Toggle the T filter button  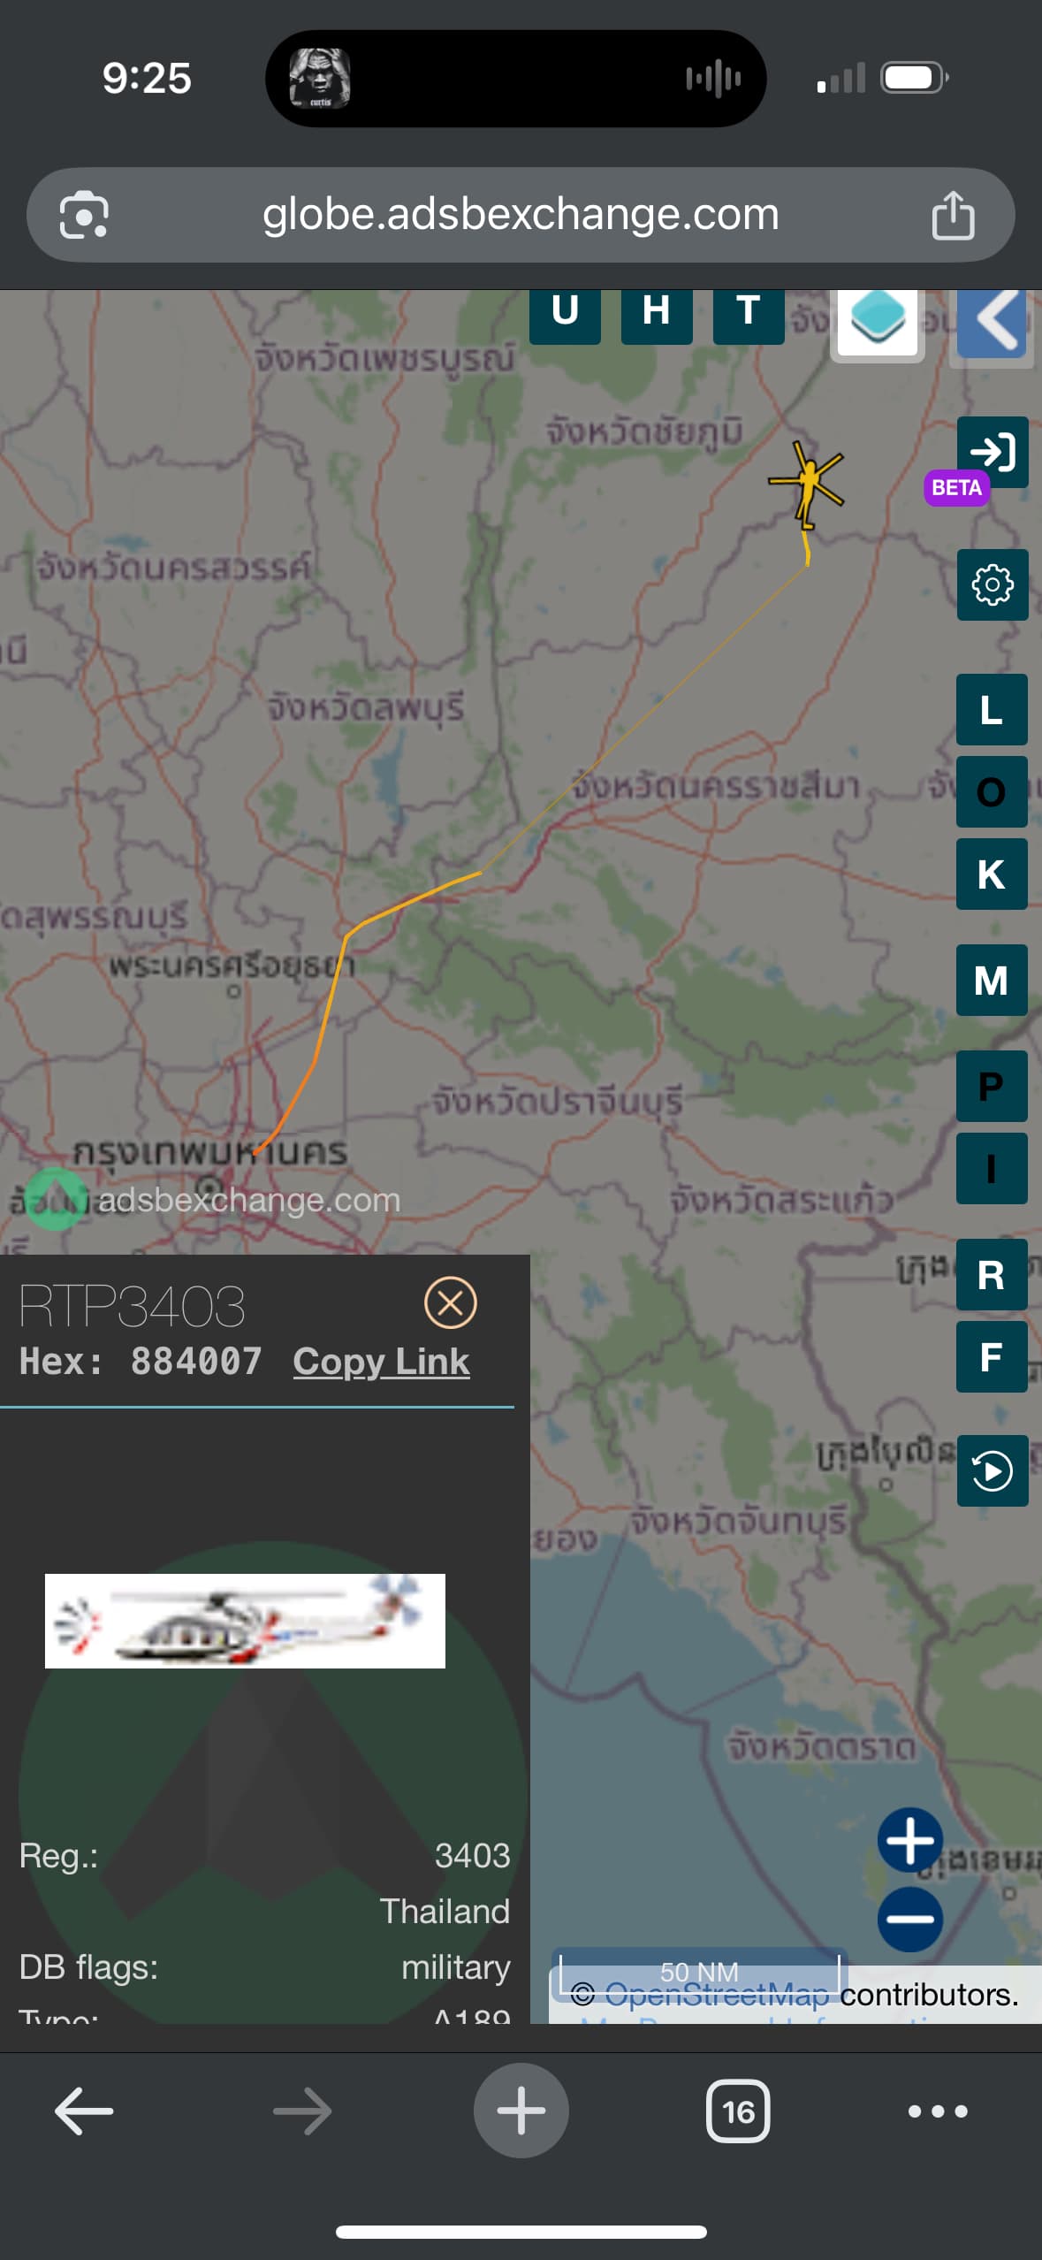pyautogui.click(x=749, y=312)
